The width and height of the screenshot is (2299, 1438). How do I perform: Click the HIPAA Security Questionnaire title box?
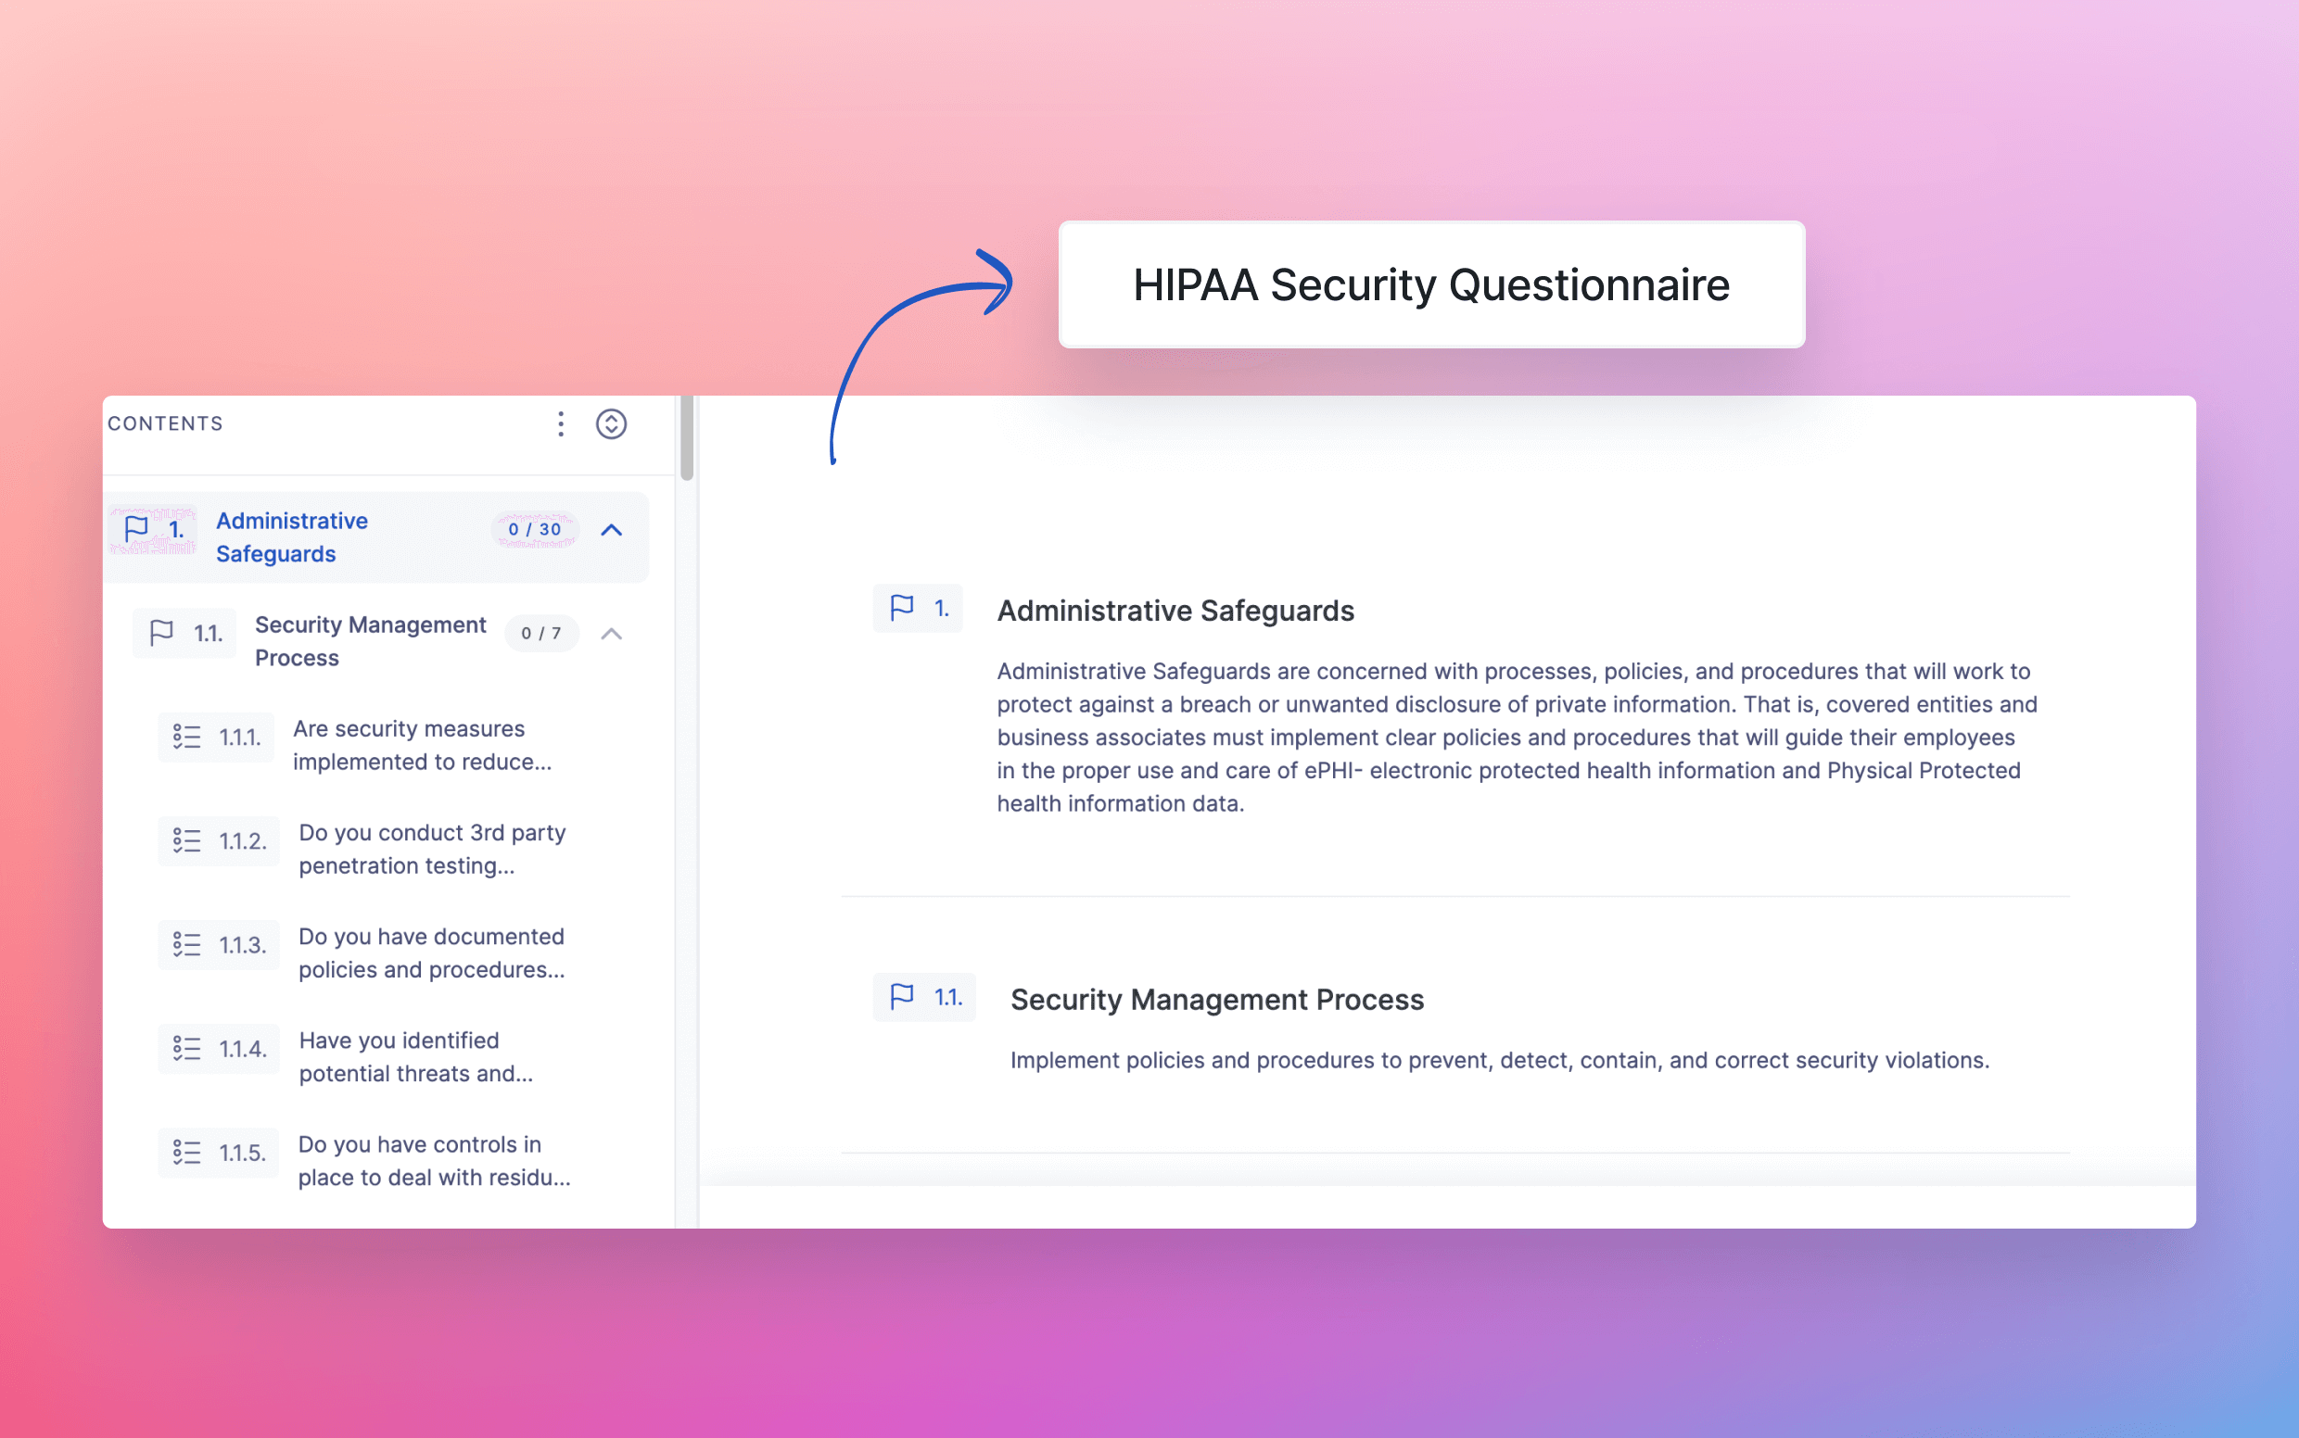[1431, 284]
